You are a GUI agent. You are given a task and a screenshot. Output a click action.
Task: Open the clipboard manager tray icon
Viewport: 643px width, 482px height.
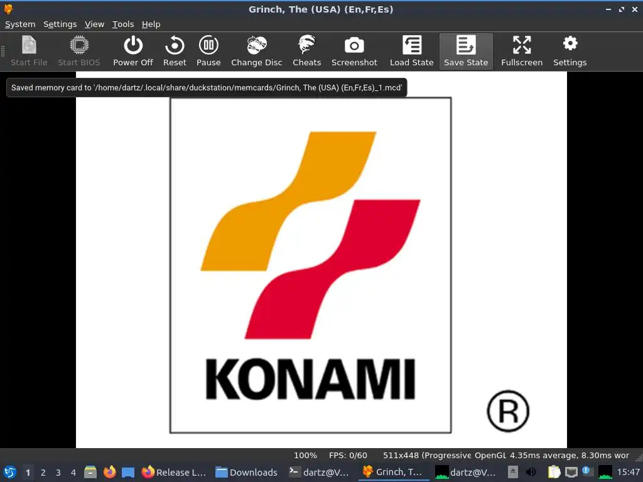click(554, 472)
